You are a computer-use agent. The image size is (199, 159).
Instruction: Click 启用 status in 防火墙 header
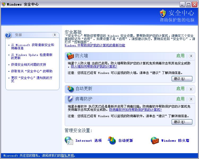coord(180,56)
